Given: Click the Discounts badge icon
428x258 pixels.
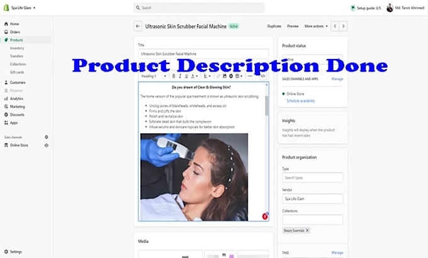Looking at the screenshot, I should point(6,115).
